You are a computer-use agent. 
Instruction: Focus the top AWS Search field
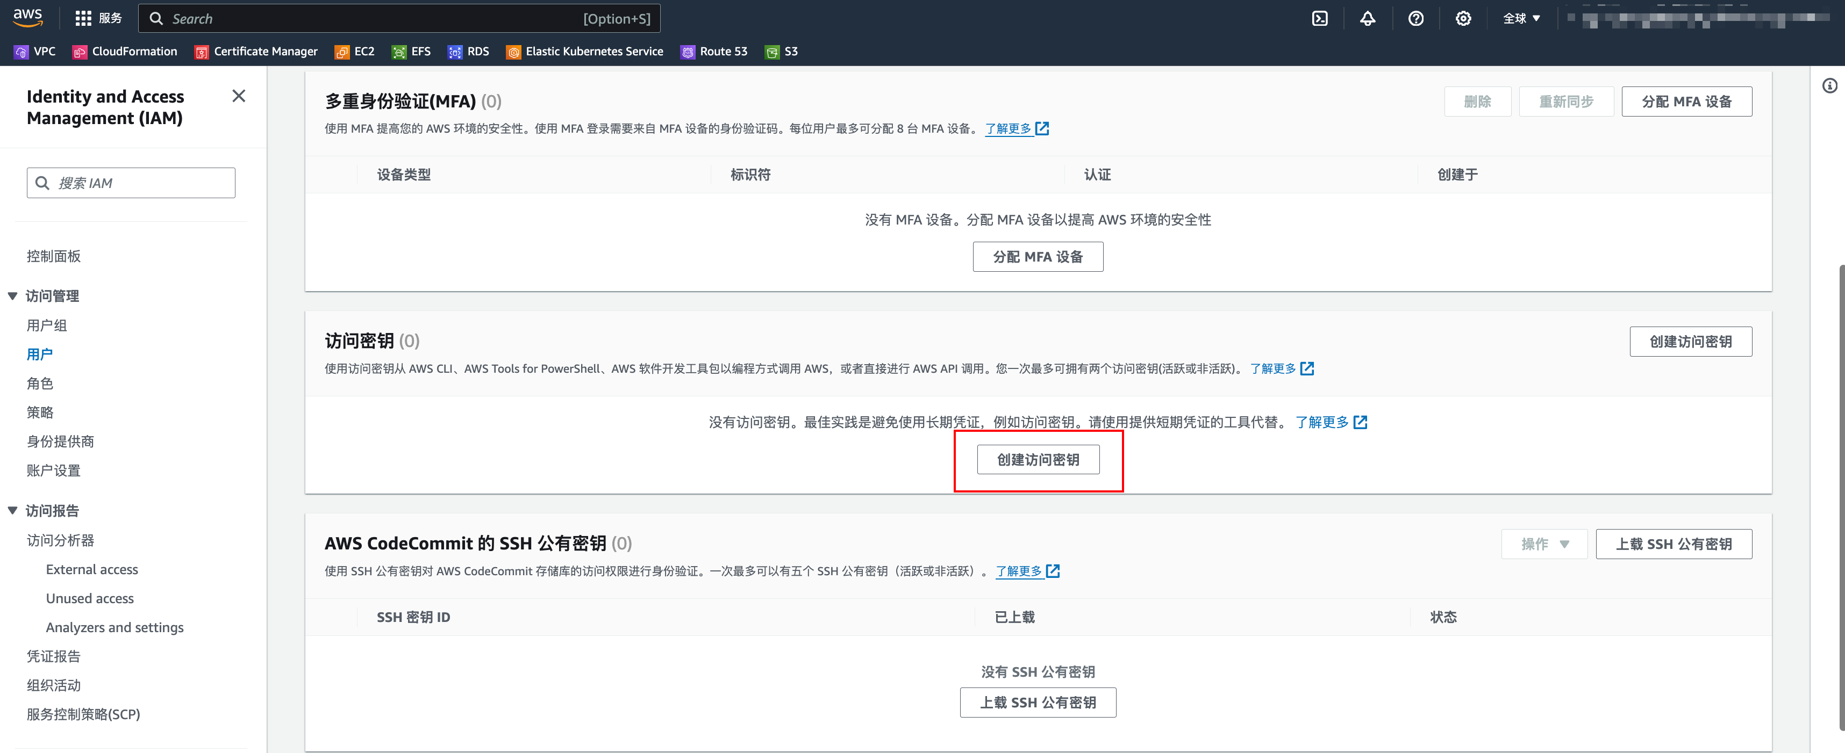click(x=399, y=19)
